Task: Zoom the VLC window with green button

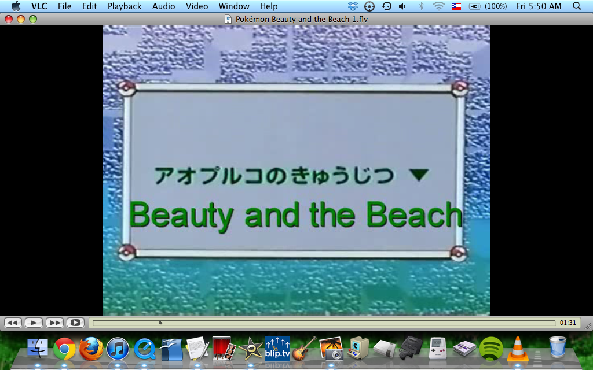Action: [x=33, y=19]
